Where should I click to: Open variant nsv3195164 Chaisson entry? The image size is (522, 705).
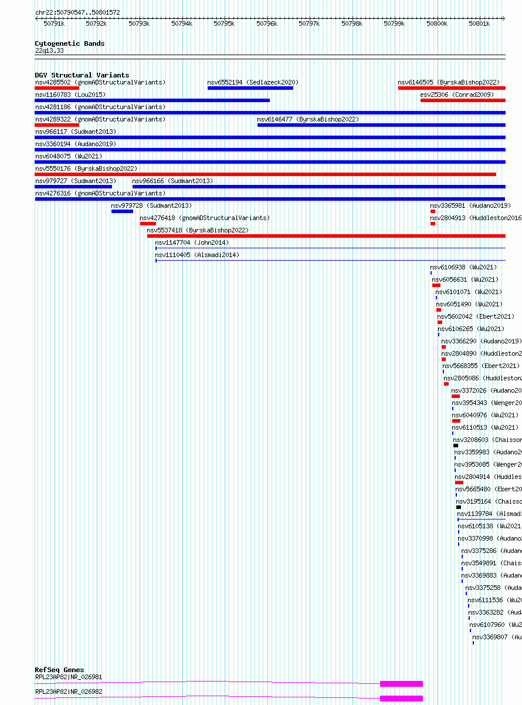[x=489, y=501]
